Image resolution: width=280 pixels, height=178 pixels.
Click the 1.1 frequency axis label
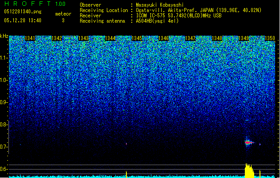click(4, 58)
